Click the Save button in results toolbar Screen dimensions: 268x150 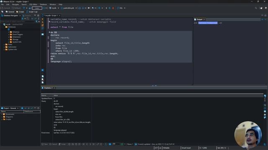point(45,144)
